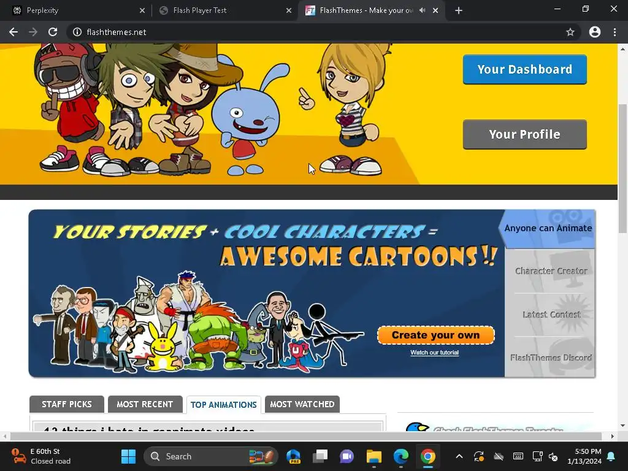Open the chat camera app in taskbar
The image size is (628, 471).
click(347, 456)
